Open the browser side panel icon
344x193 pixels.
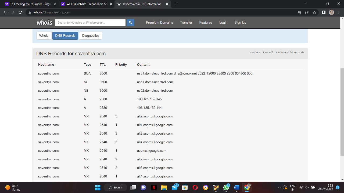[324, 12]
